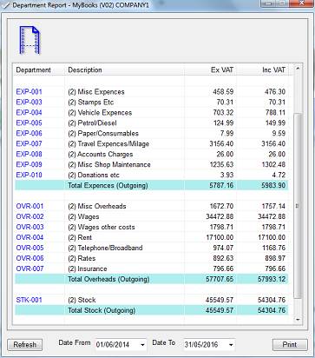Click the vertical scrollbar thumb

pyautogui.click(x=298, y=206)
